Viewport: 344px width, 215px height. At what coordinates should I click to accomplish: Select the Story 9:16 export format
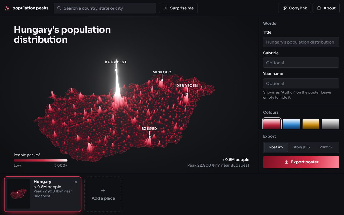[301, 147]
